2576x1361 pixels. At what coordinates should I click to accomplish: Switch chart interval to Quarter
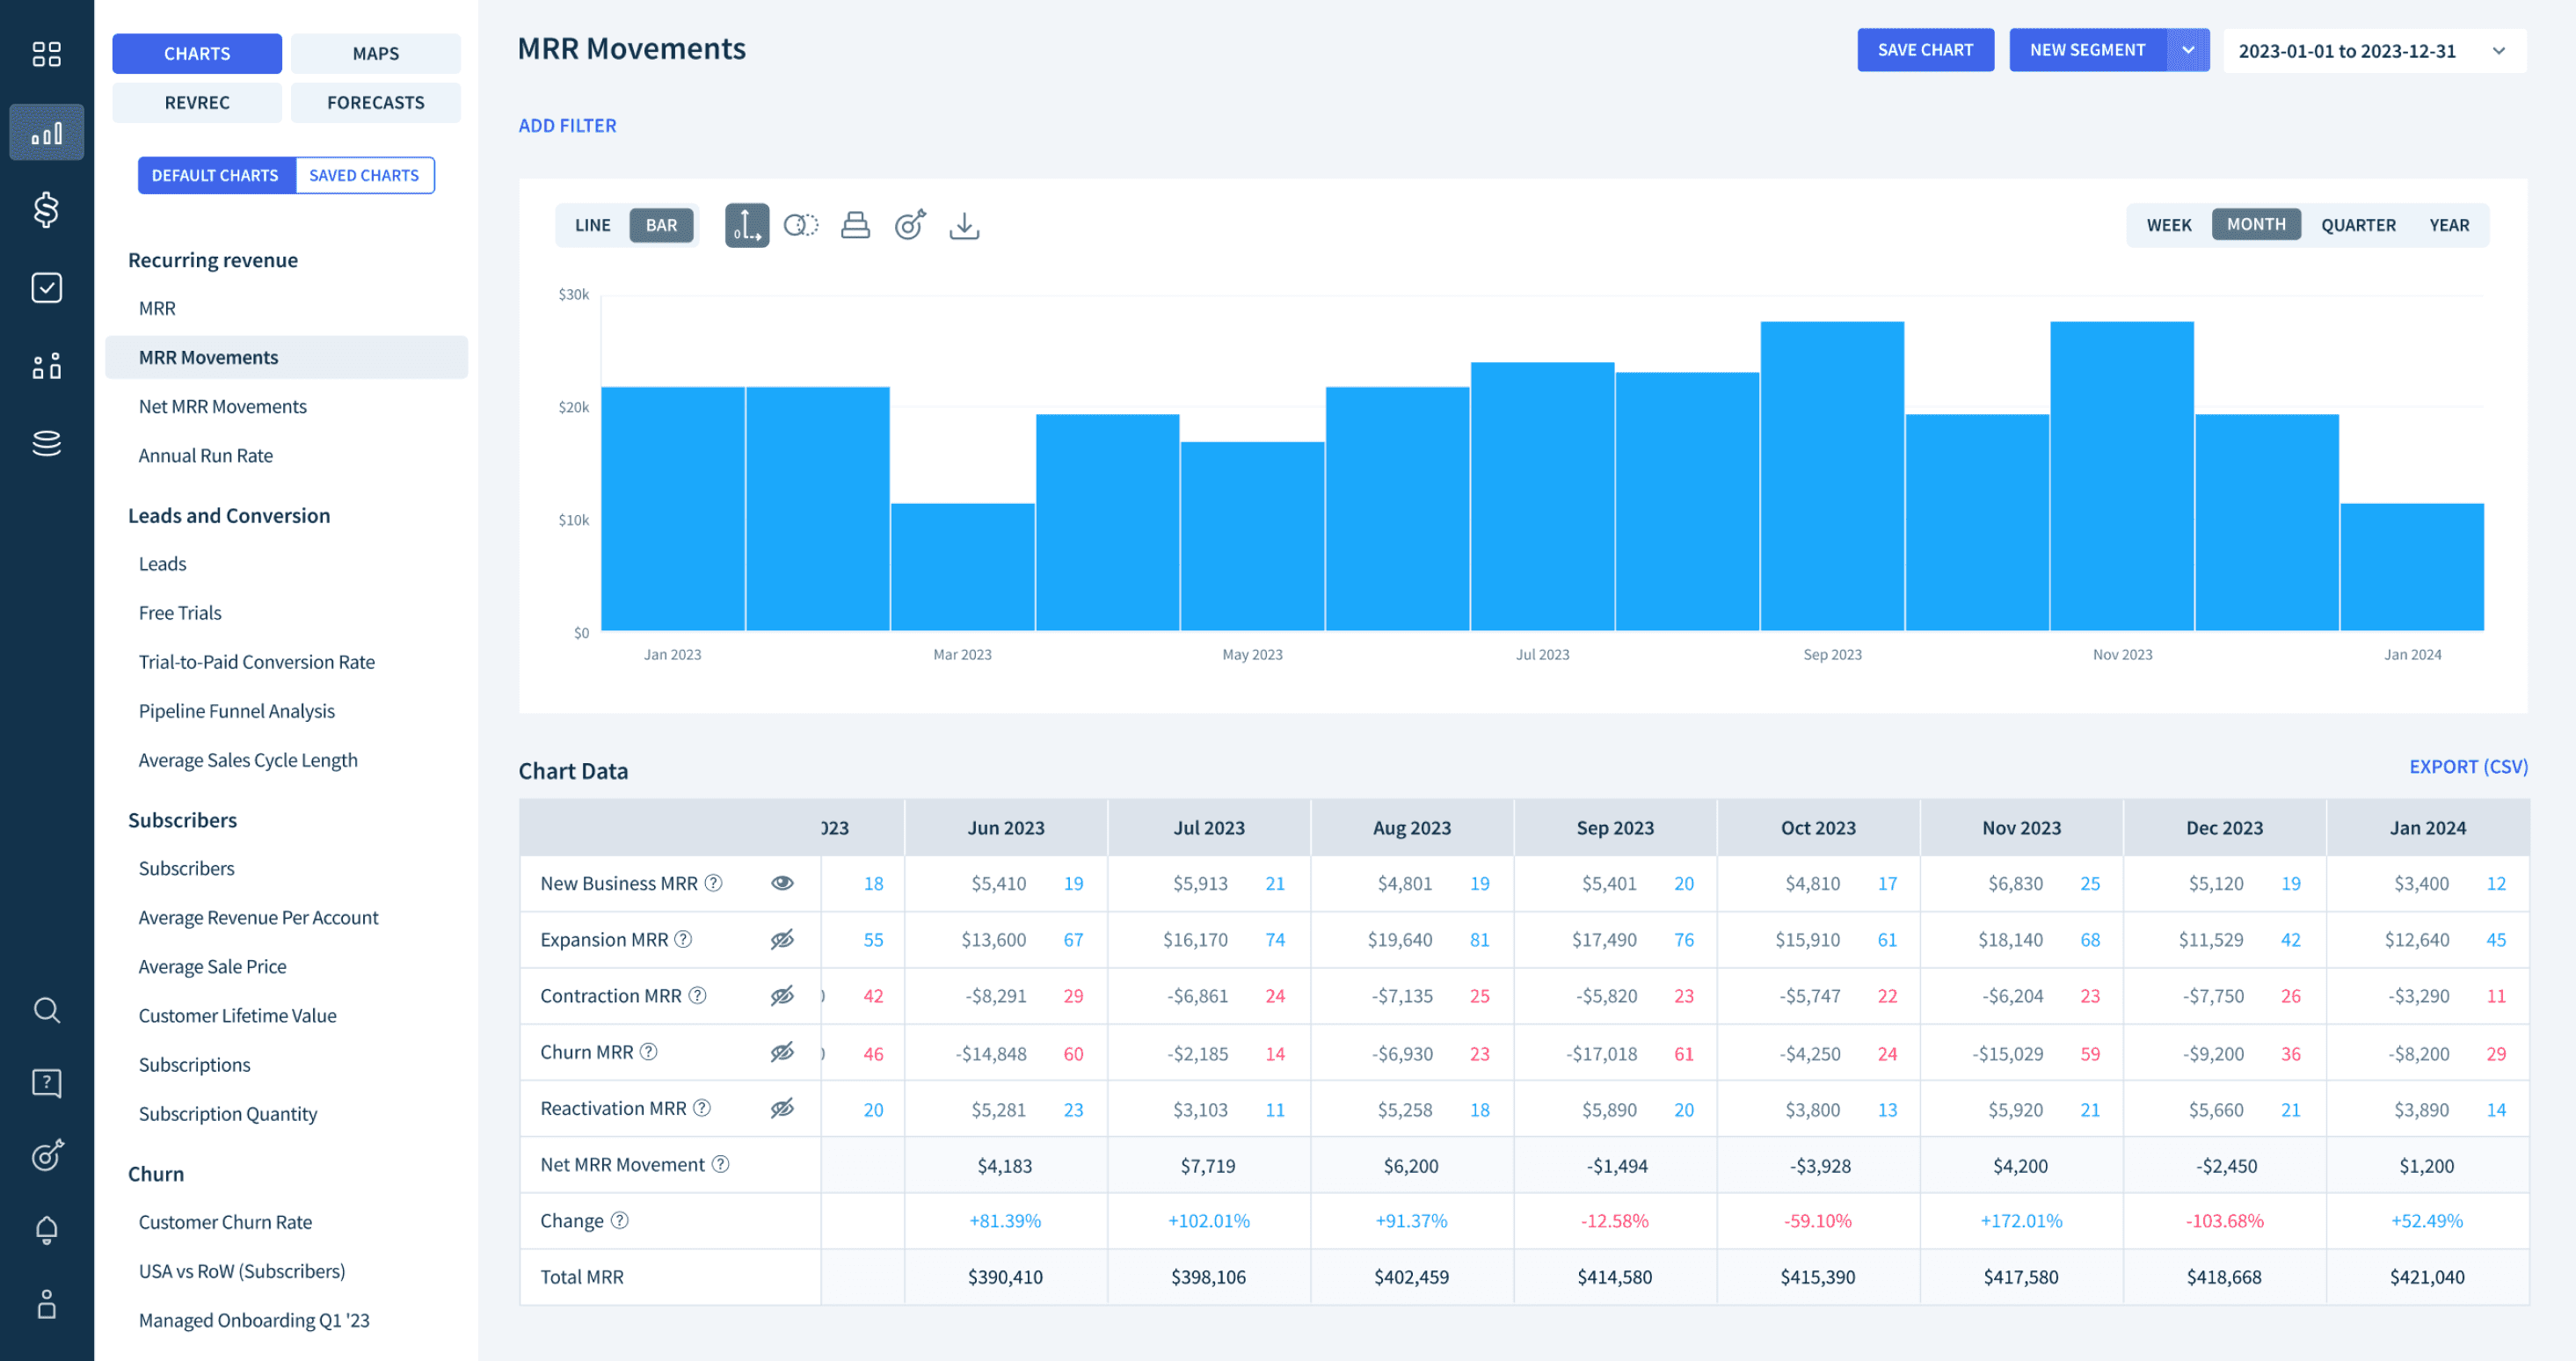point(2357,225)
